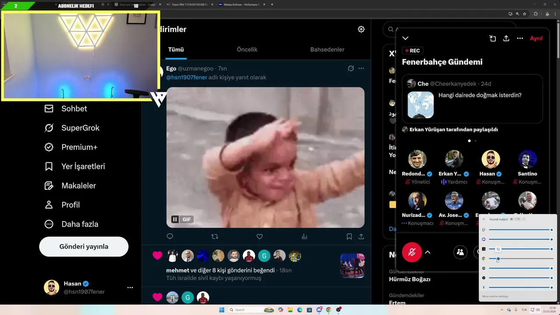Open notification settings gear icon
Viewport: 560px width, 315px height.
tap(361, 29)
